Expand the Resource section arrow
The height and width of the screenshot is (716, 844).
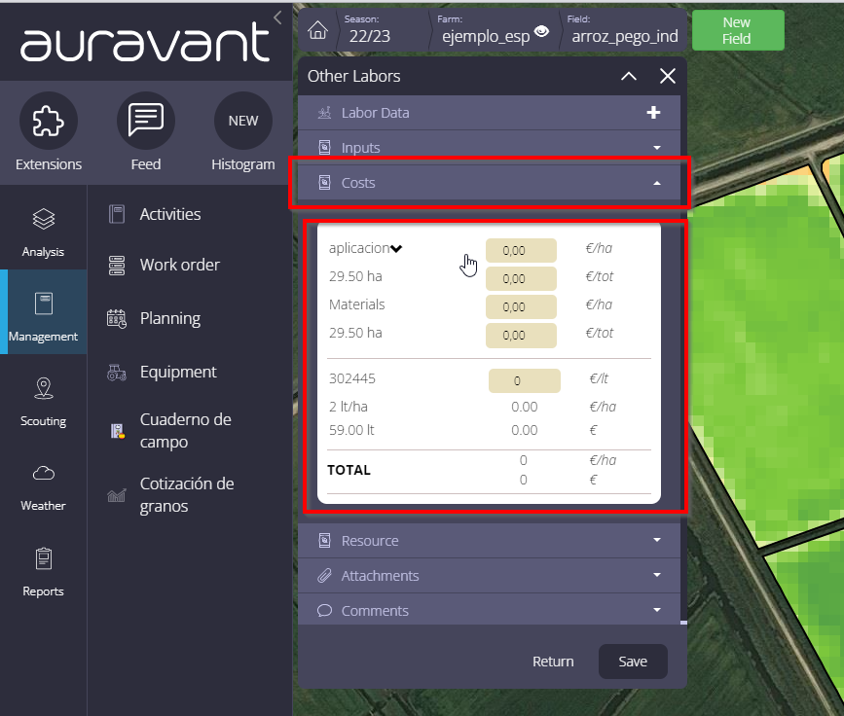[657, 540]
